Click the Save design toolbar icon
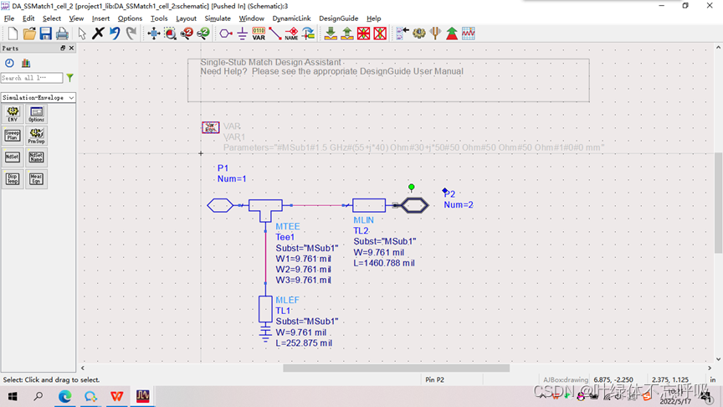Image resolution: width=723 pixels, height=407 pixels. [45, 33]
